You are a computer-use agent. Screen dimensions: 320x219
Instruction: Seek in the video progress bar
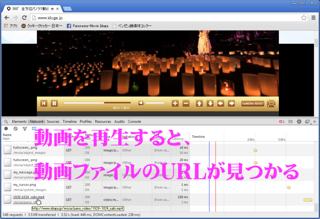coord(97,103)
